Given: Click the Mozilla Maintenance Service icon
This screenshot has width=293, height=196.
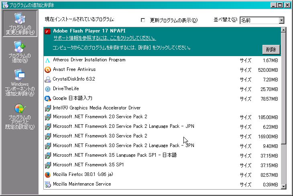Looking at the screenshot, I should 48,184.
